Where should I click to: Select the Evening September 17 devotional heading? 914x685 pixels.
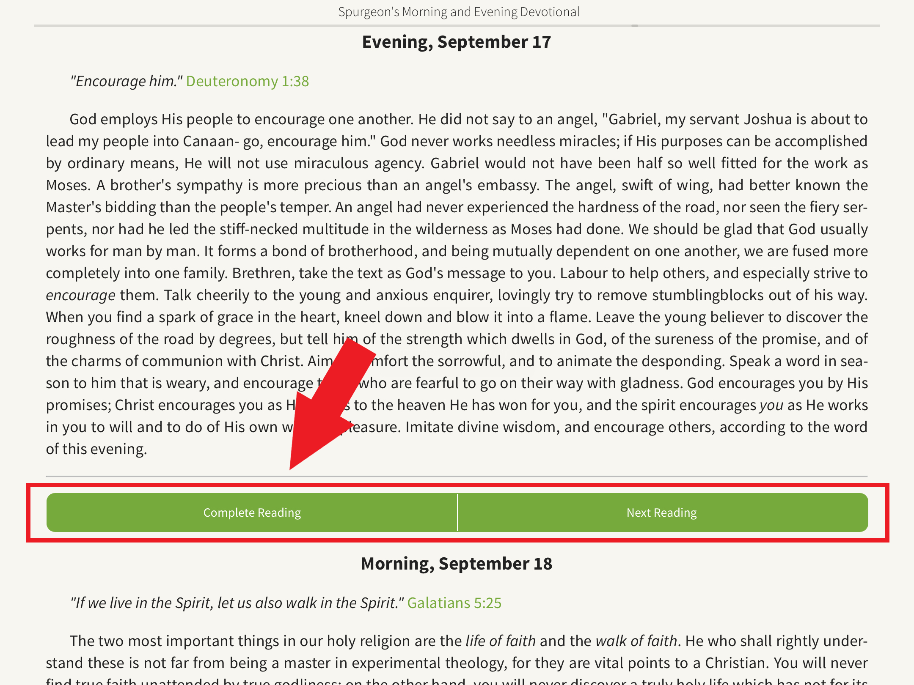457,41
